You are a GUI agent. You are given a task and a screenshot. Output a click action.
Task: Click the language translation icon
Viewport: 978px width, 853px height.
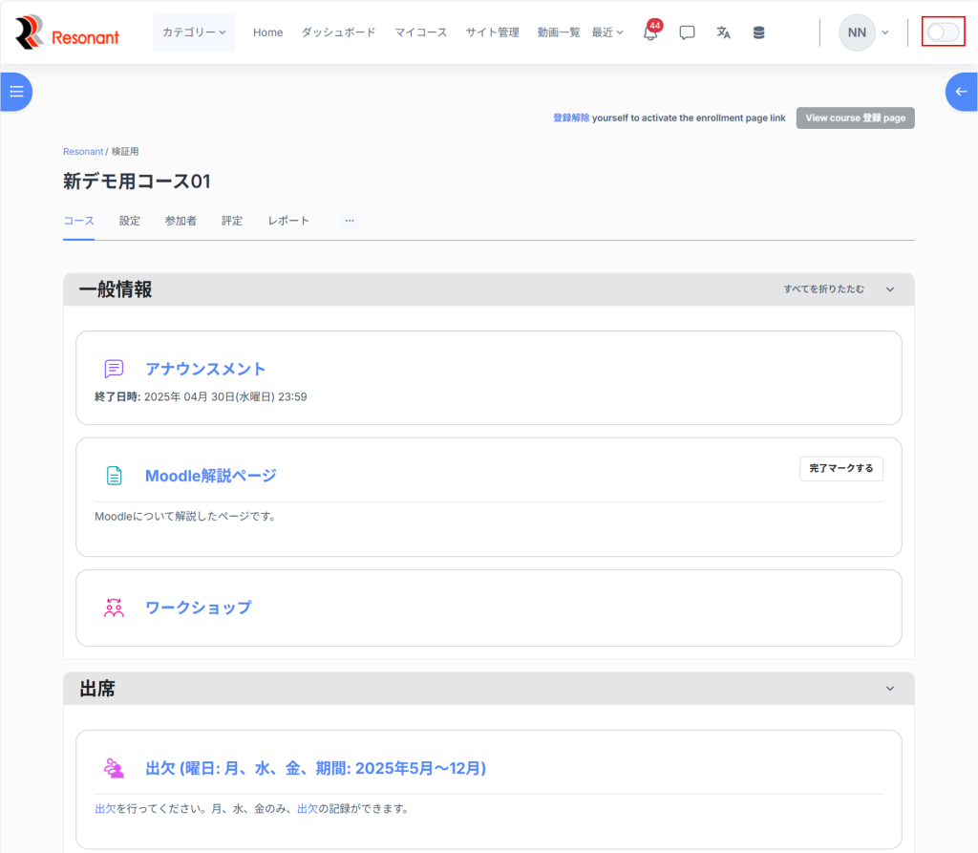[723, 32]
